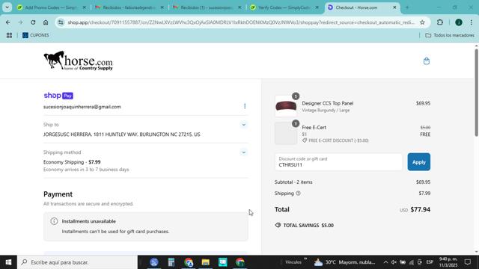Screen dimensions: 479x269
Task: Open tab search dropdown arrow
Action: [7, 7]
